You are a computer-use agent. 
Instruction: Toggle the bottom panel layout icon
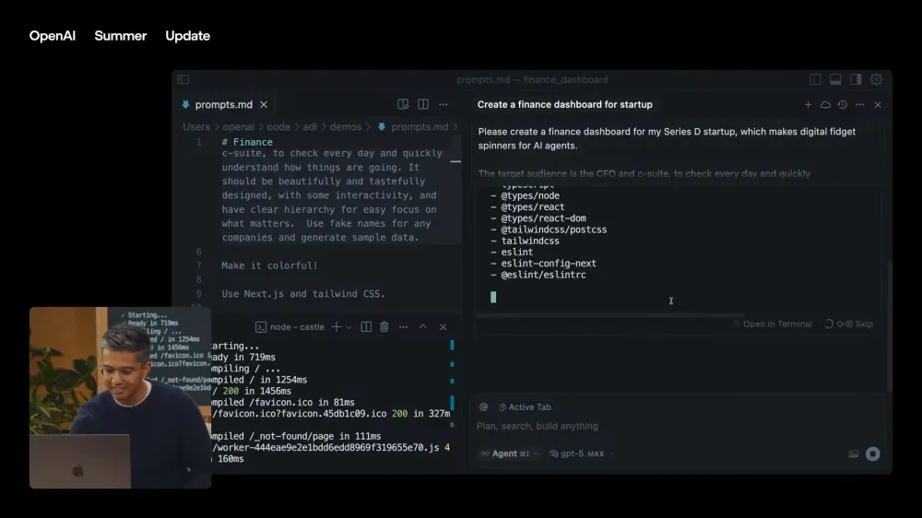click(835, 79)
